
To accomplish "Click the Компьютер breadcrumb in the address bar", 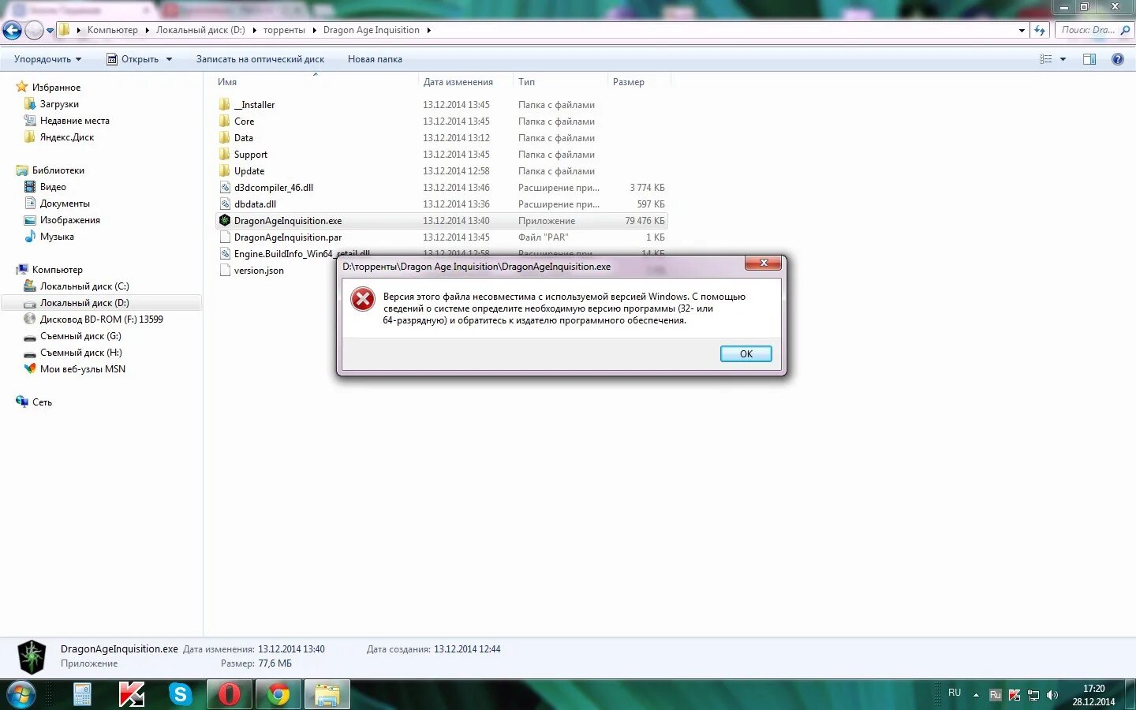I will (112, 30).
